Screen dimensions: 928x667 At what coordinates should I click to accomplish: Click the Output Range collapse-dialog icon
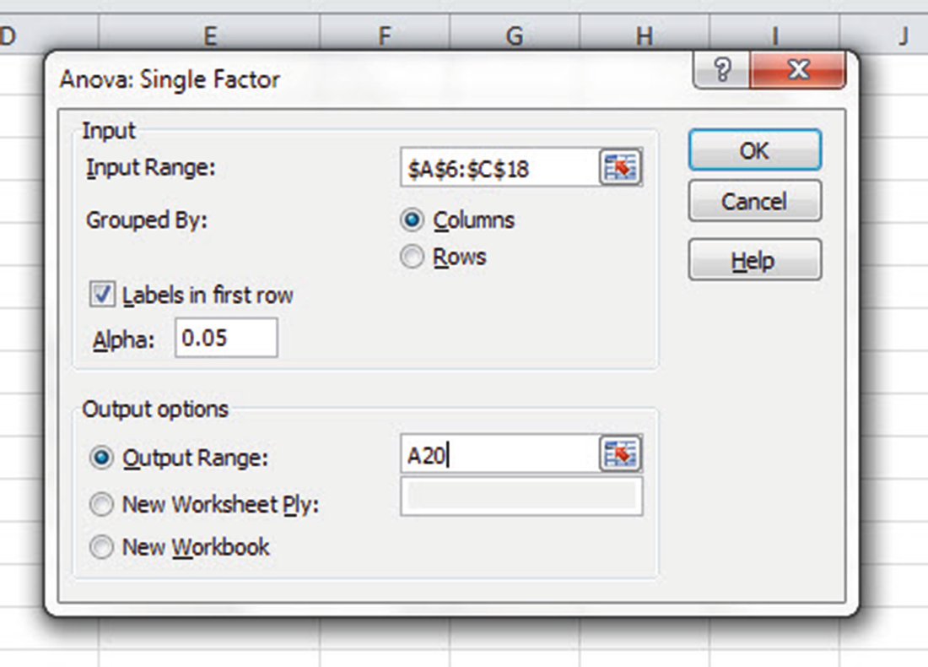620,454
